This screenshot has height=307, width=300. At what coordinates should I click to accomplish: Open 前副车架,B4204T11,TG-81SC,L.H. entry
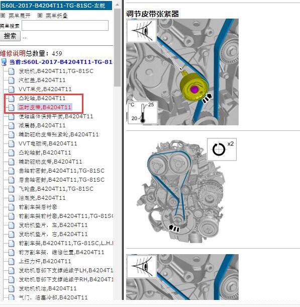(x=66, y=243)
